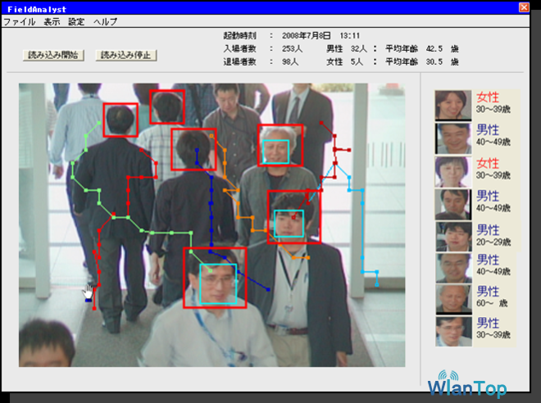
Task: Click the average age value 30.5
Action: point(434,62)
